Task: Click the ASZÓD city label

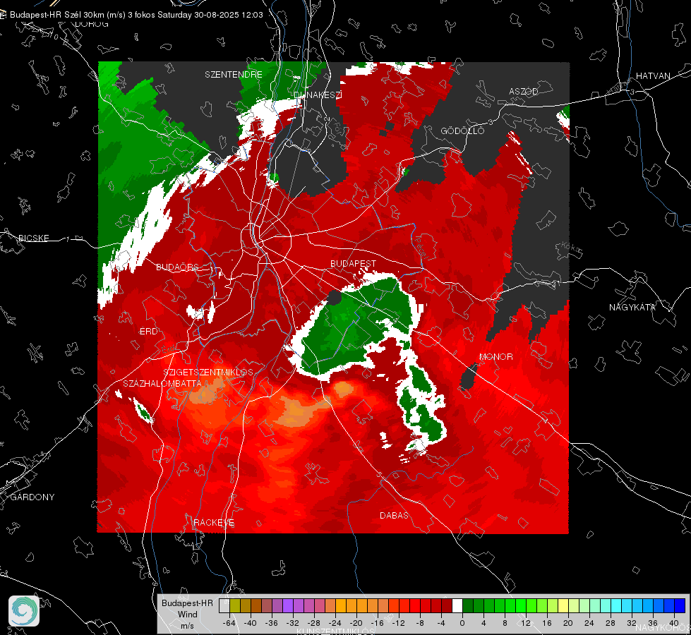Action: point(524,91)
